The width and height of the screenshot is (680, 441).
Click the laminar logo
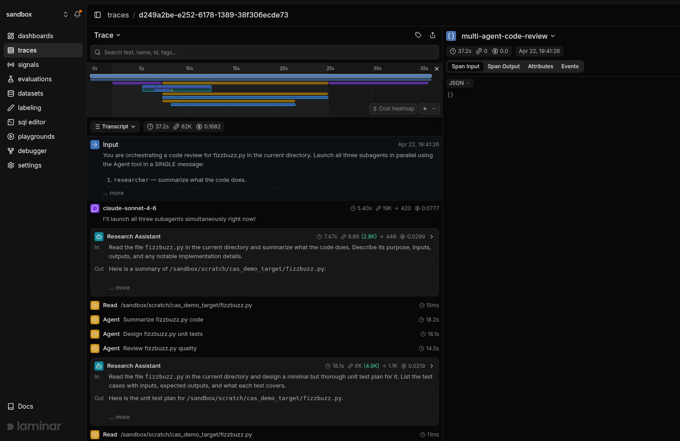coord(34,426)
